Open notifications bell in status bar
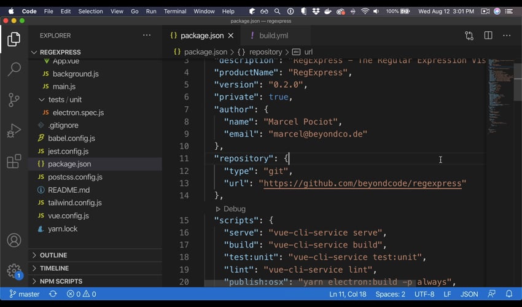This screenshot has width=522, height=307. coord(509,294)
